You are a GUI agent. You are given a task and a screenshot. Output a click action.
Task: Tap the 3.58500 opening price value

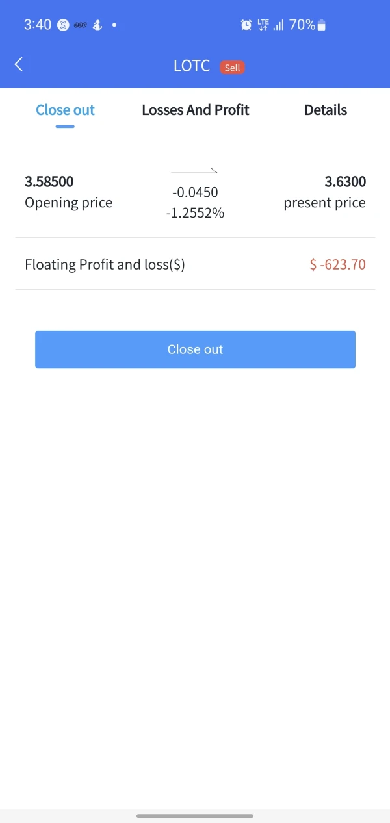point(49,182)
